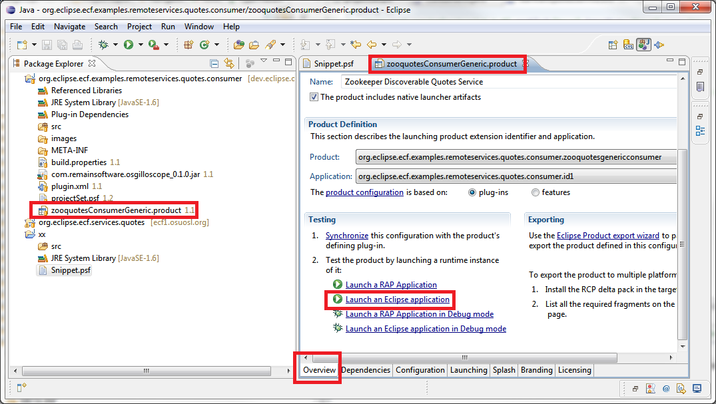This screenshot has height=404, width=716.
Task: Open the Search dropdown arrow
Action: click(282, 45)
